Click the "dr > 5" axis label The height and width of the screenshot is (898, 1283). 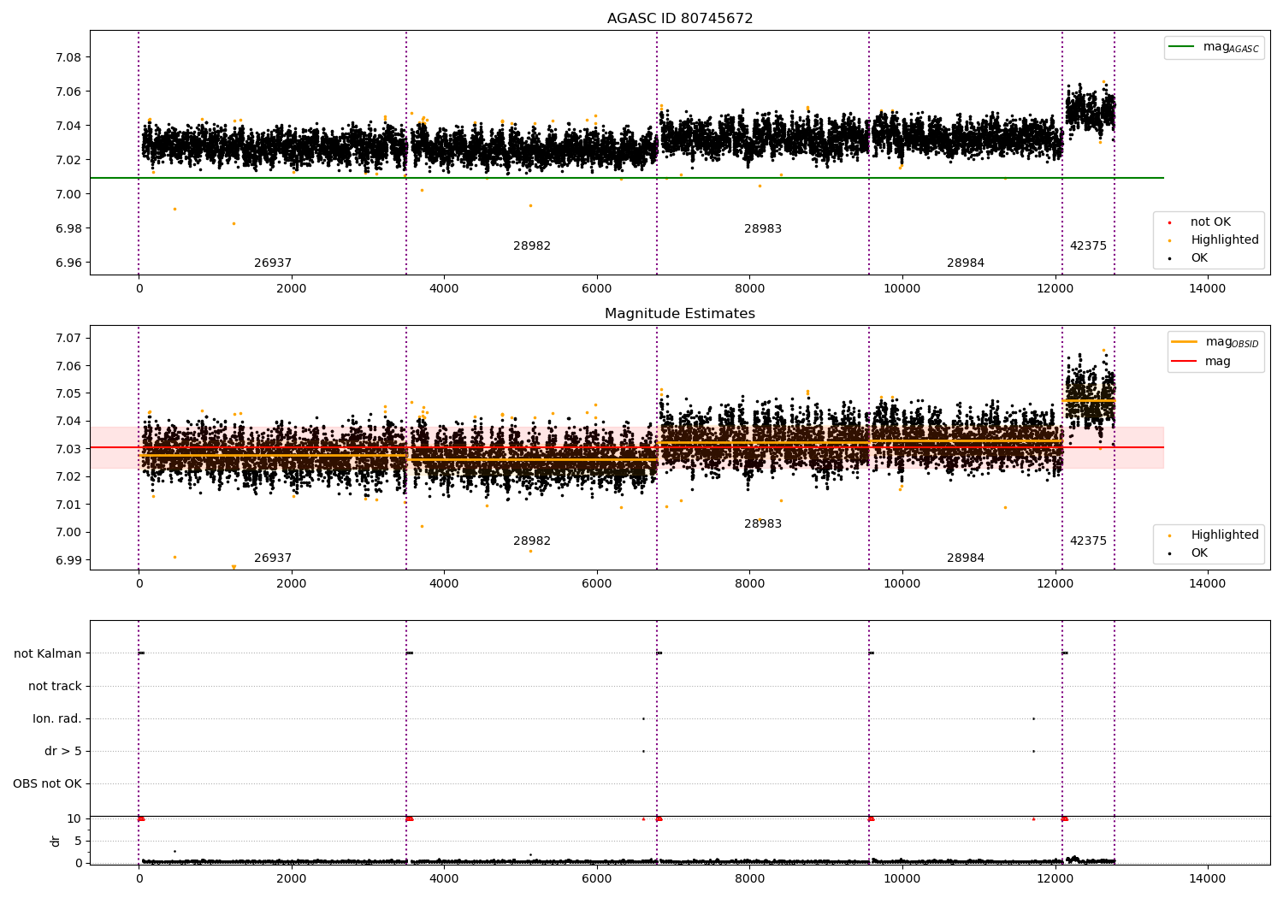63,752
